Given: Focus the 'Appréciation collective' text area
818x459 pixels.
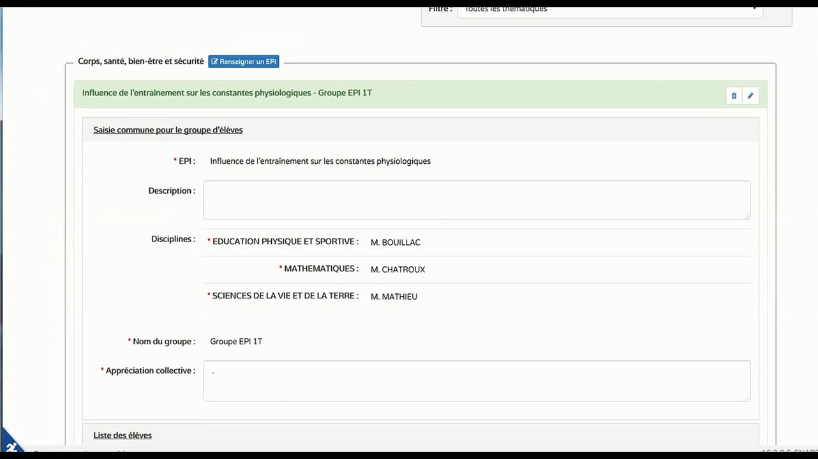Looking at the screenshot, I should coord(477,381).
